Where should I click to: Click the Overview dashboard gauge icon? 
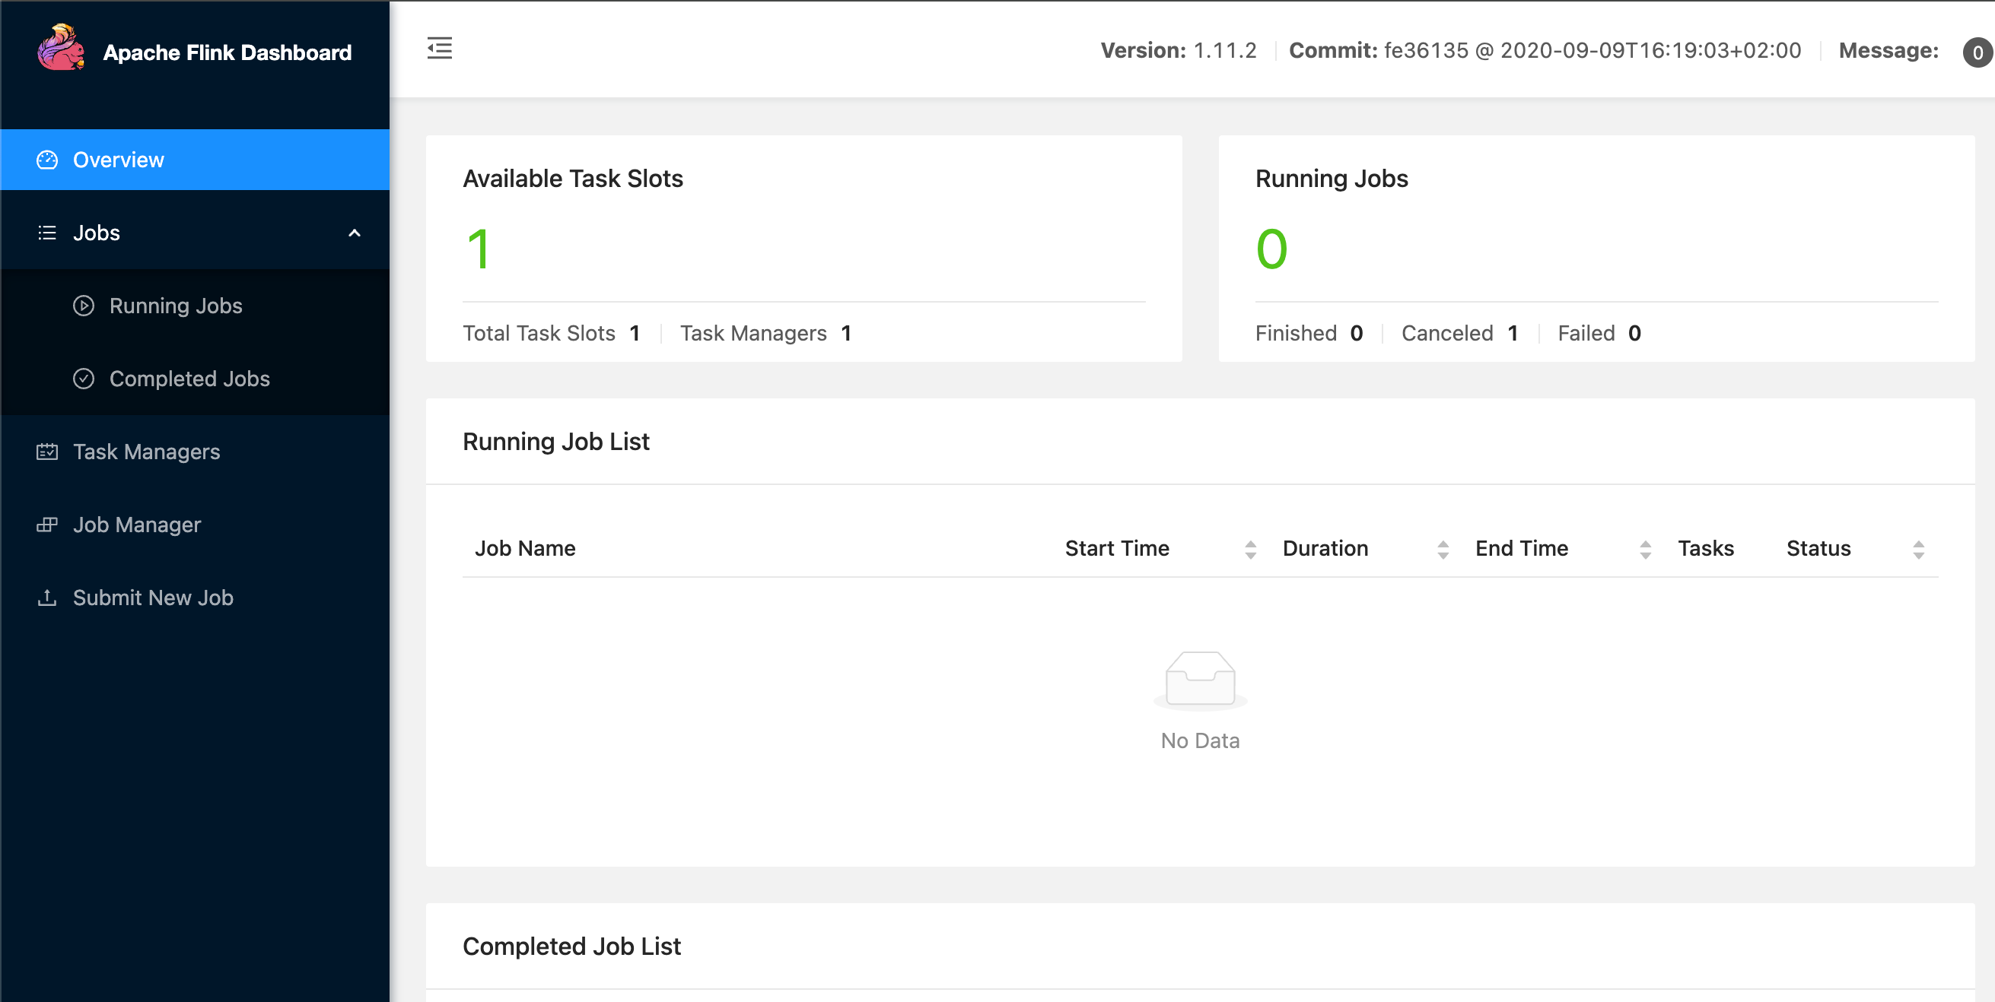pyautogui.click(x=47, y=160)
